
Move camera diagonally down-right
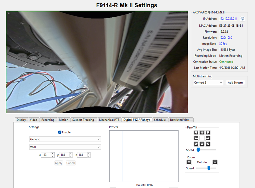point(208,144)
